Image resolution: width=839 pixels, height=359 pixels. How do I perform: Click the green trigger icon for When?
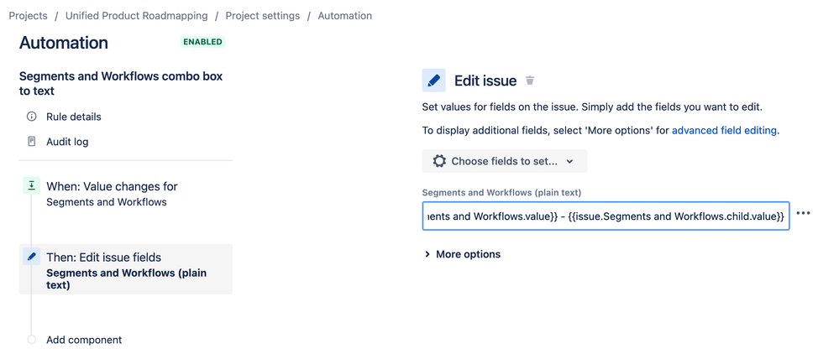pos(32,185)
